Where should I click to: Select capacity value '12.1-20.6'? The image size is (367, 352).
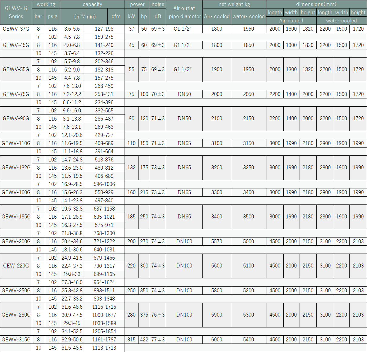coord(72,135)
